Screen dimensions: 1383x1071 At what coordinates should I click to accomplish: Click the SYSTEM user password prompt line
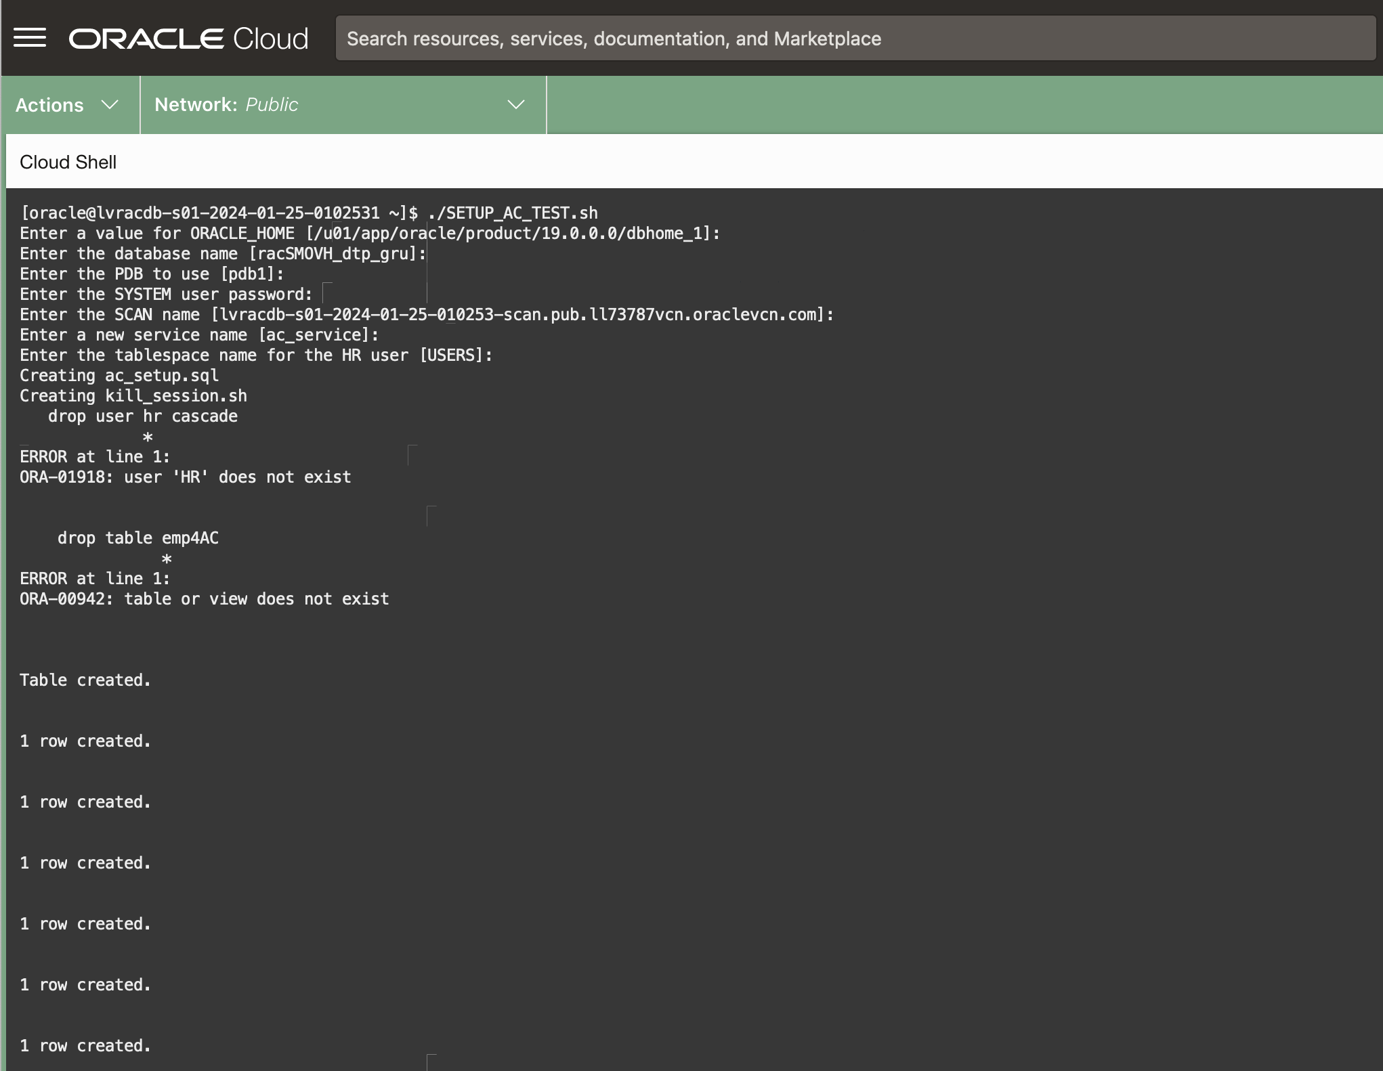pos(166,294)
